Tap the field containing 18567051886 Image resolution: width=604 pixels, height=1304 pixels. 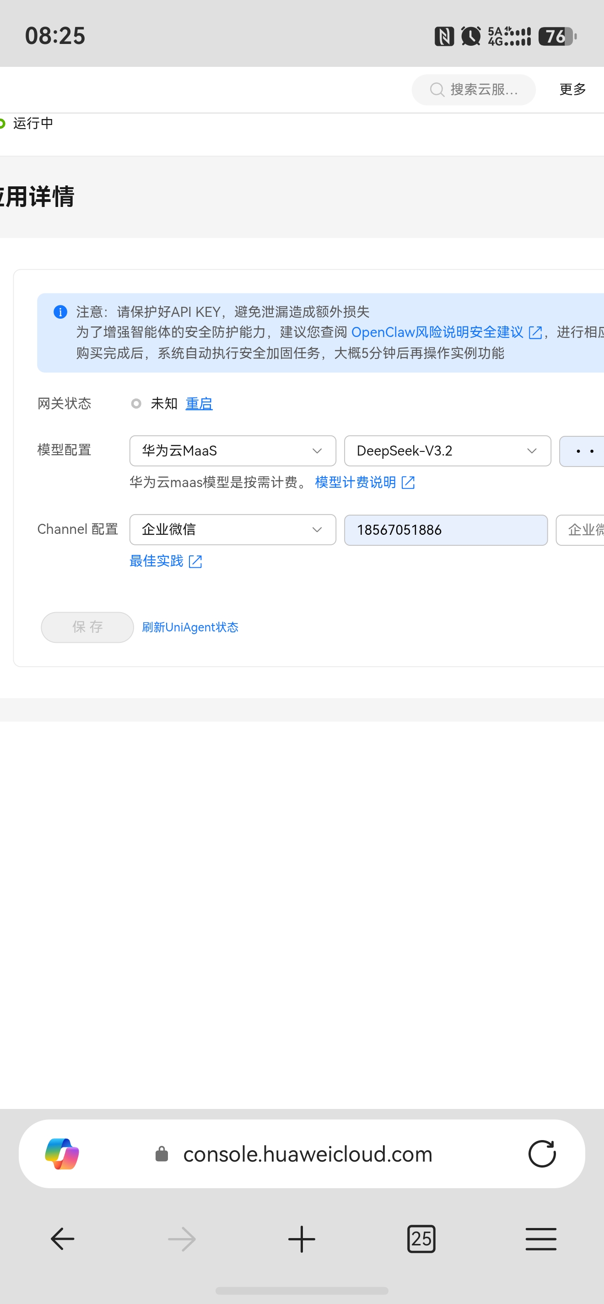tap(446, 530)
